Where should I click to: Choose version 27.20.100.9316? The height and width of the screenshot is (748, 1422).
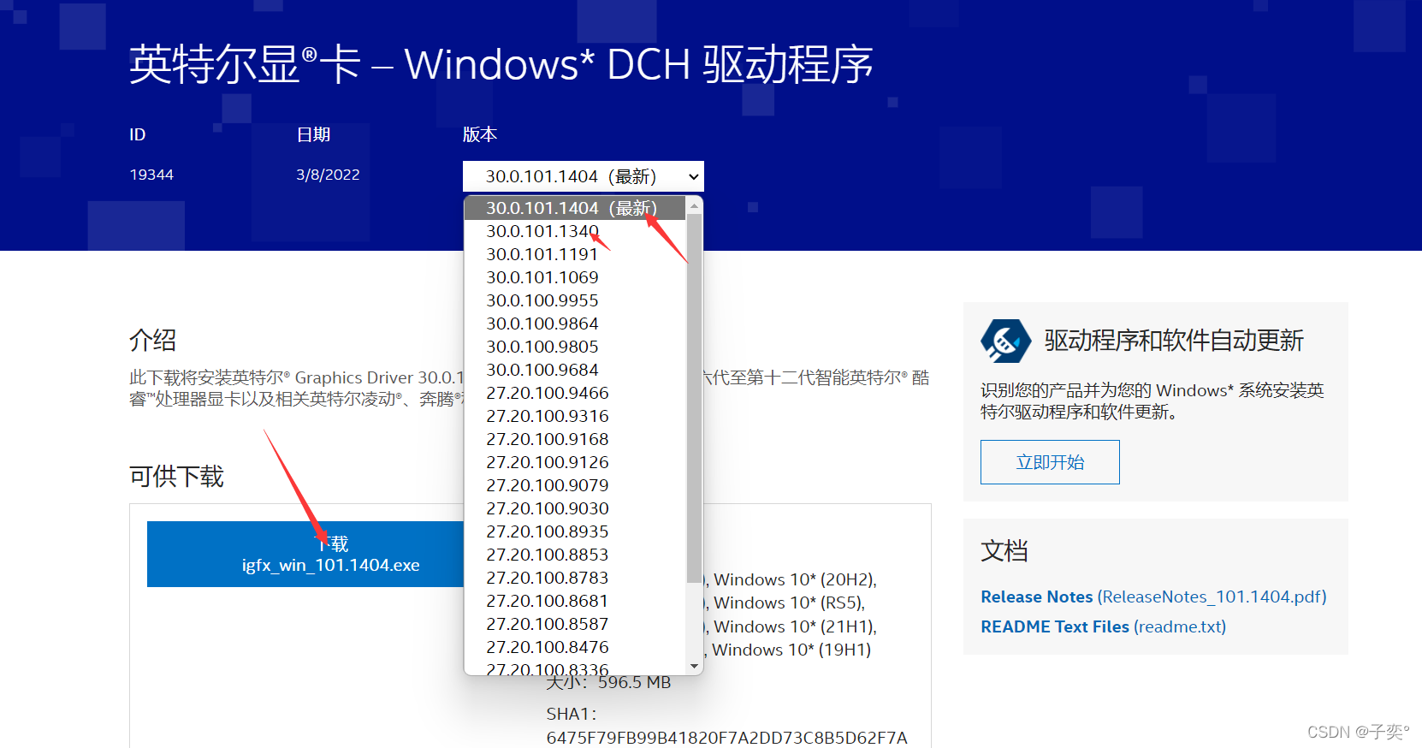pos(575,416)
